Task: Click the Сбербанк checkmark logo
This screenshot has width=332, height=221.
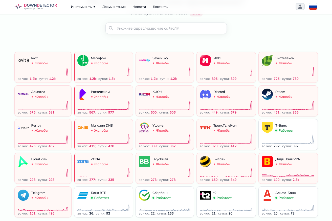Action: (144, 195)
